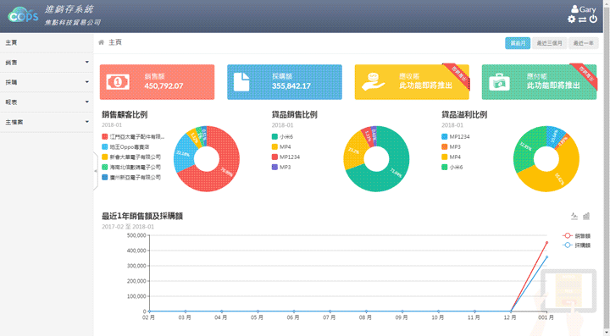
Task: Switch chart to line view icon
Action: pos(574,216)
